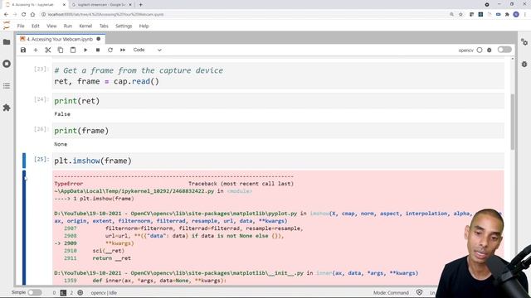The height and width of the screenshot is (298, 531).
Task: Collapse the TypeError output area
Action: click(x=24, y=228)
